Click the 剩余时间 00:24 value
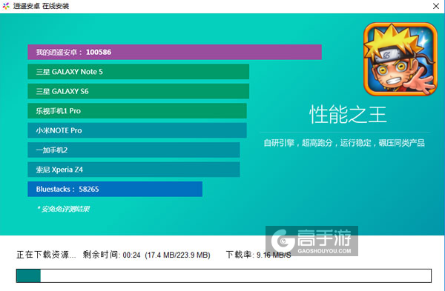This screenshot has height=291, width=445. [111, 255]
